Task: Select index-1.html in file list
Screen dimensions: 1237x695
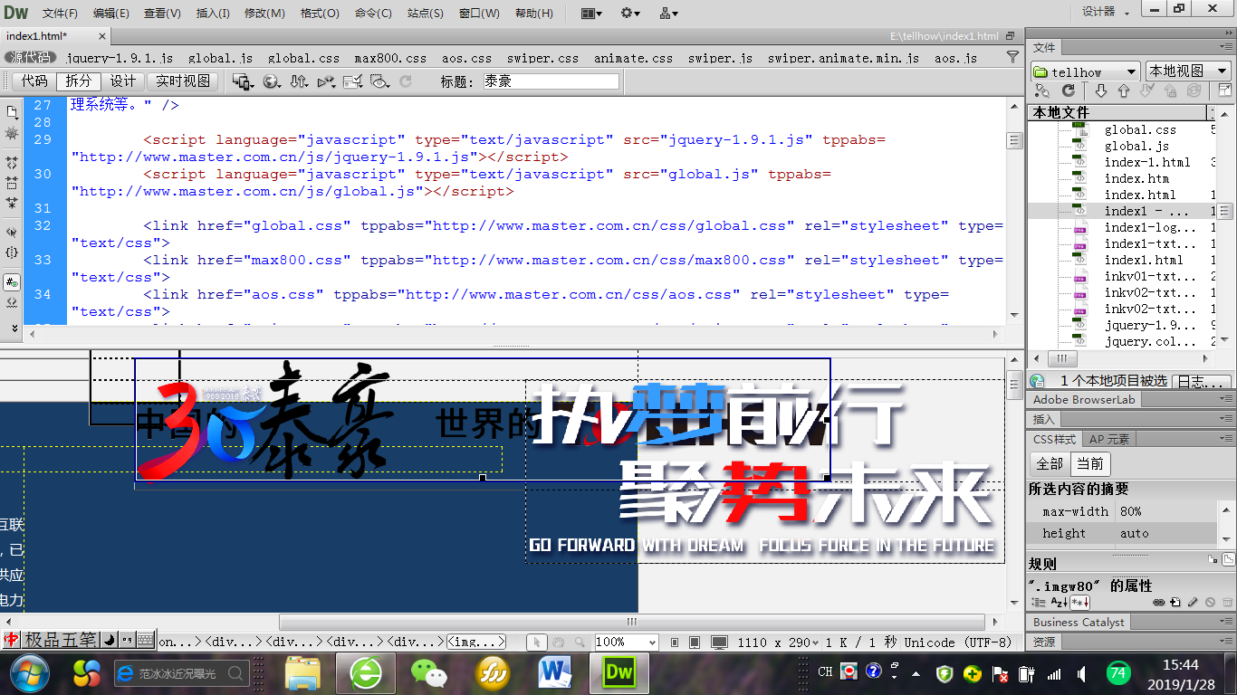Action: tap(1147, 162)
